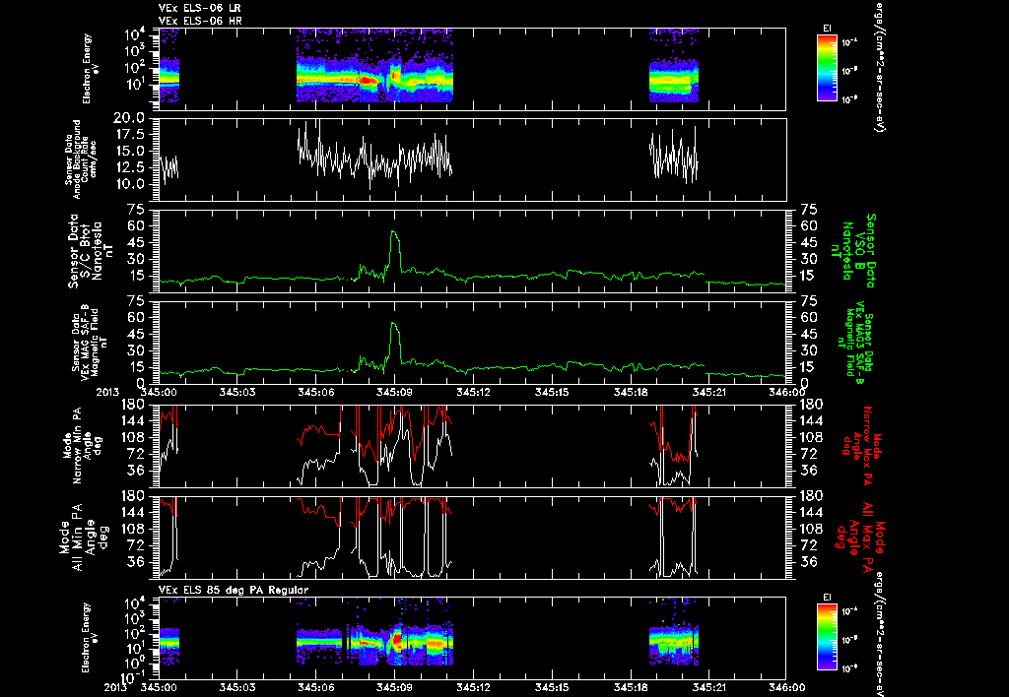Click the 'VEx ELS 85 deg PA Regular' label
1009x697 pixels.
[234, 590]
